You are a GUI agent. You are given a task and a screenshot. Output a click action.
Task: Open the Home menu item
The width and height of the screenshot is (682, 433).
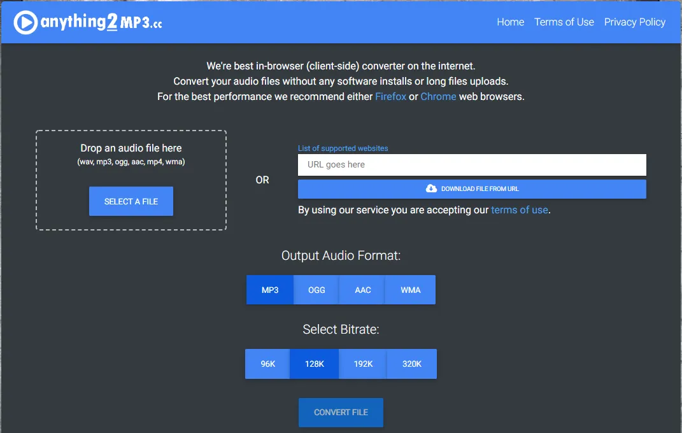[510, 22]
